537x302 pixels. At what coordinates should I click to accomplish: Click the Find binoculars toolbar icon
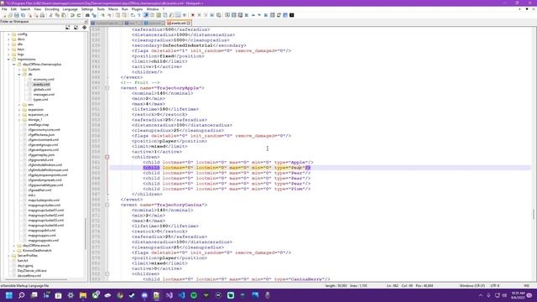[x=87, y=15]
